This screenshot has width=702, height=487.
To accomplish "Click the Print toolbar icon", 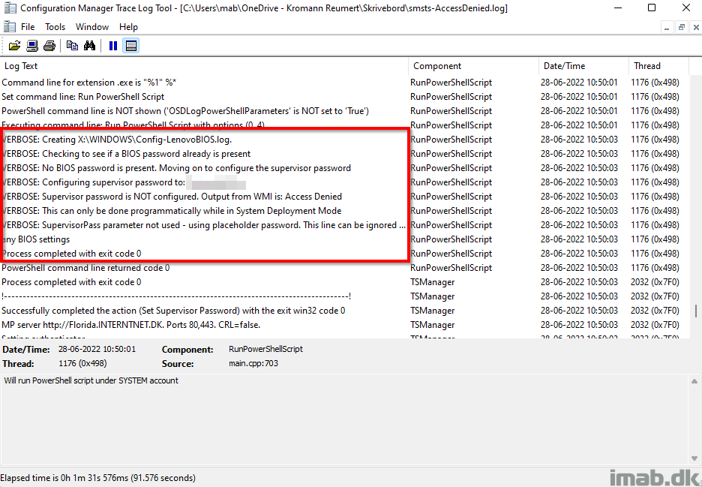I will [x=49, y=46].
